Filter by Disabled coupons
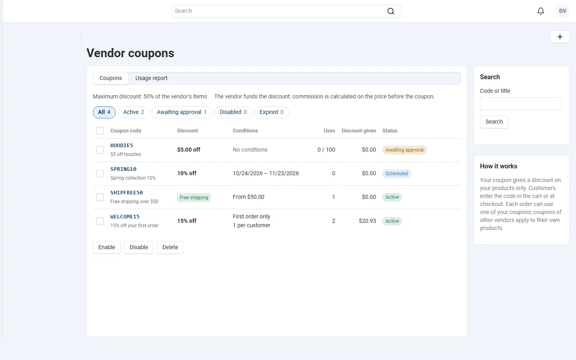This screenshot has height=360, width=576. [x=233, y=112]
